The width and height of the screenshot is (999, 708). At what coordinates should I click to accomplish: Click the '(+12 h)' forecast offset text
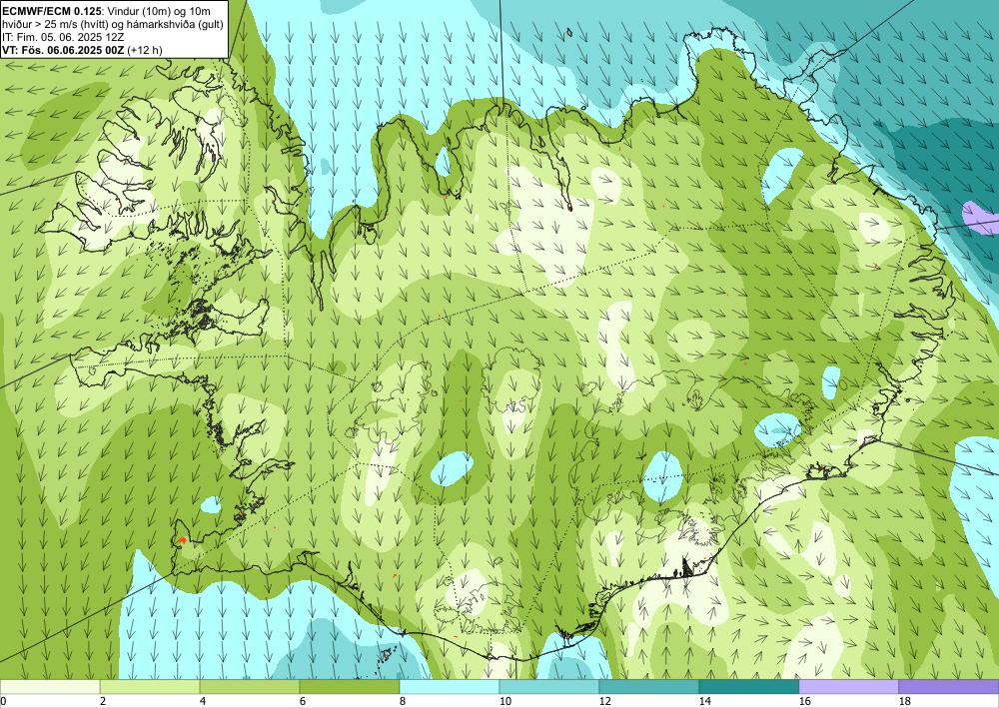pyautogui.click(x=145, y=50)
